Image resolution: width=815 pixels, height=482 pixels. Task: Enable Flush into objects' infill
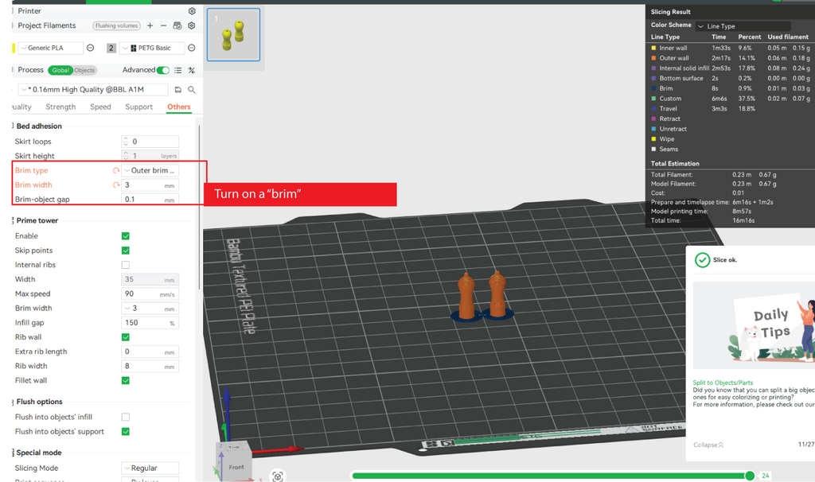pyautogui.click(x=125, y=417)
